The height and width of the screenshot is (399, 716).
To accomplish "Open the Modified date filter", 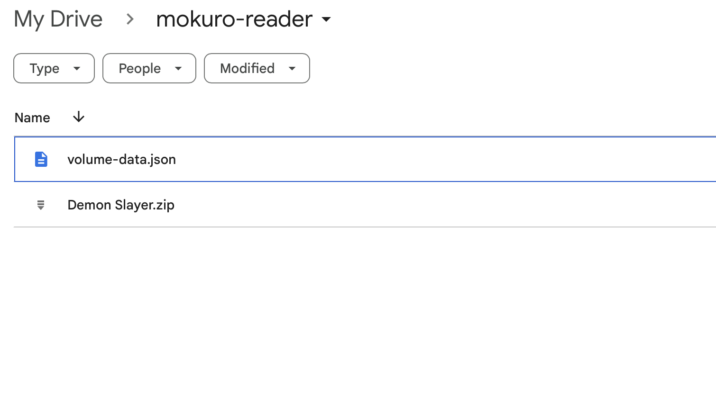I will [257, 68].
